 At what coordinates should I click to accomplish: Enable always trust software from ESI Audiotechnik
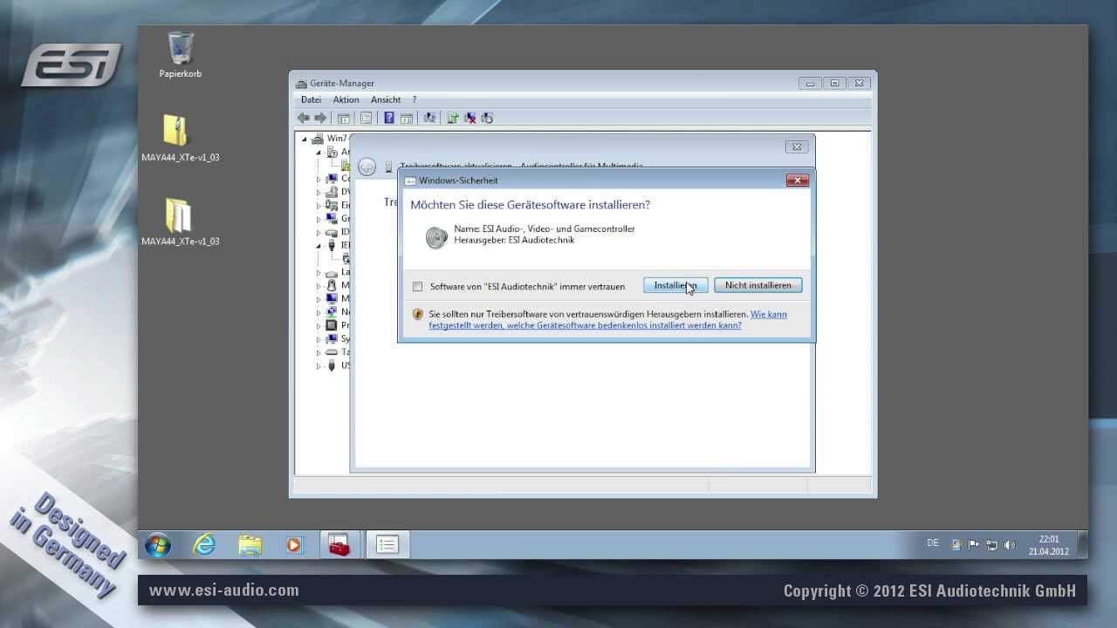coord(418,286)
